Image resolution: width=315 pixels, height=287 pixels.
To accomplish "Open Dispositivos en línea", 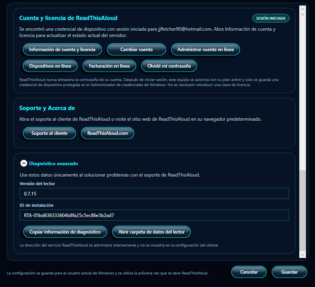I will coord(50,66).
